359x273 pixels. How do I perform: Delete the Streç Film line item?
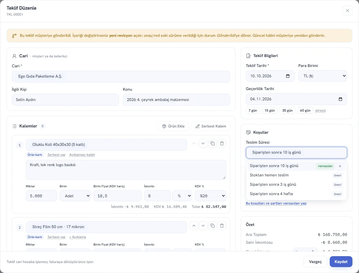coord(222,226)
